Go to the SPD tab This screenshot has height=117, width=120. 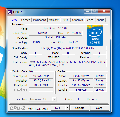coord(65,20)
